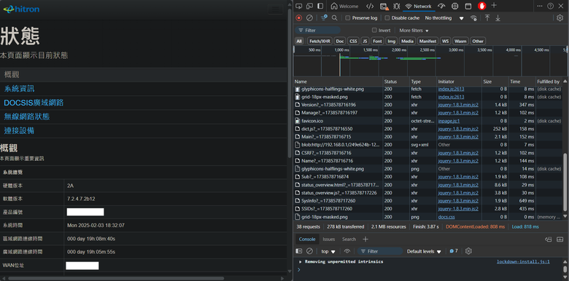Click the import HAR upload arrow icon

[487, 17]
